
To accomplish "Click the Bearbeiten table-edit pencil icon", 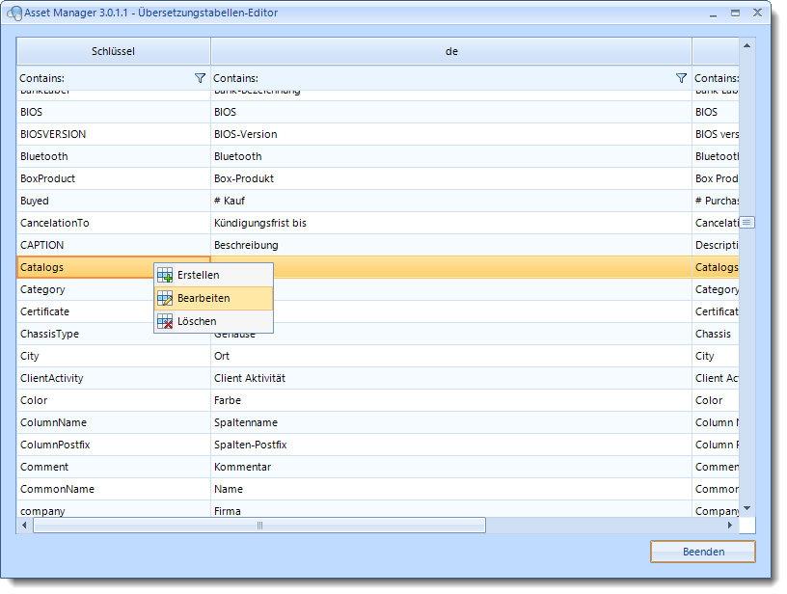I will 165,298.
